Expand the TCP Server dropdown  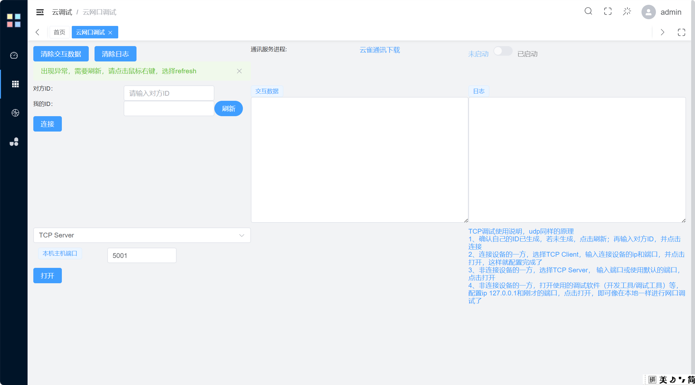coord(142,235)
